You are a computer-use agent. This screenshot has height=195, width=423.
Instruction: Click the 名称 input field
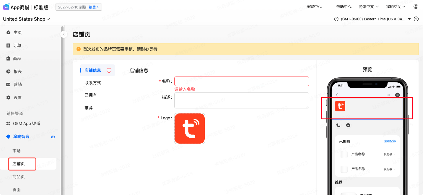coord(242,81)
